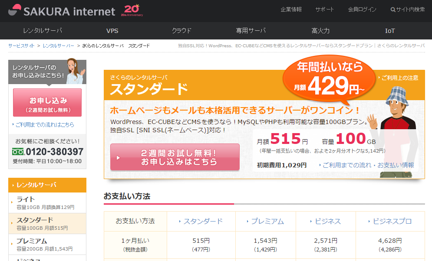The height and width of the screenshot is (261, 432).
Task: Click the 1,543円 price cell in the table
Action: click(x=265, y=245)
